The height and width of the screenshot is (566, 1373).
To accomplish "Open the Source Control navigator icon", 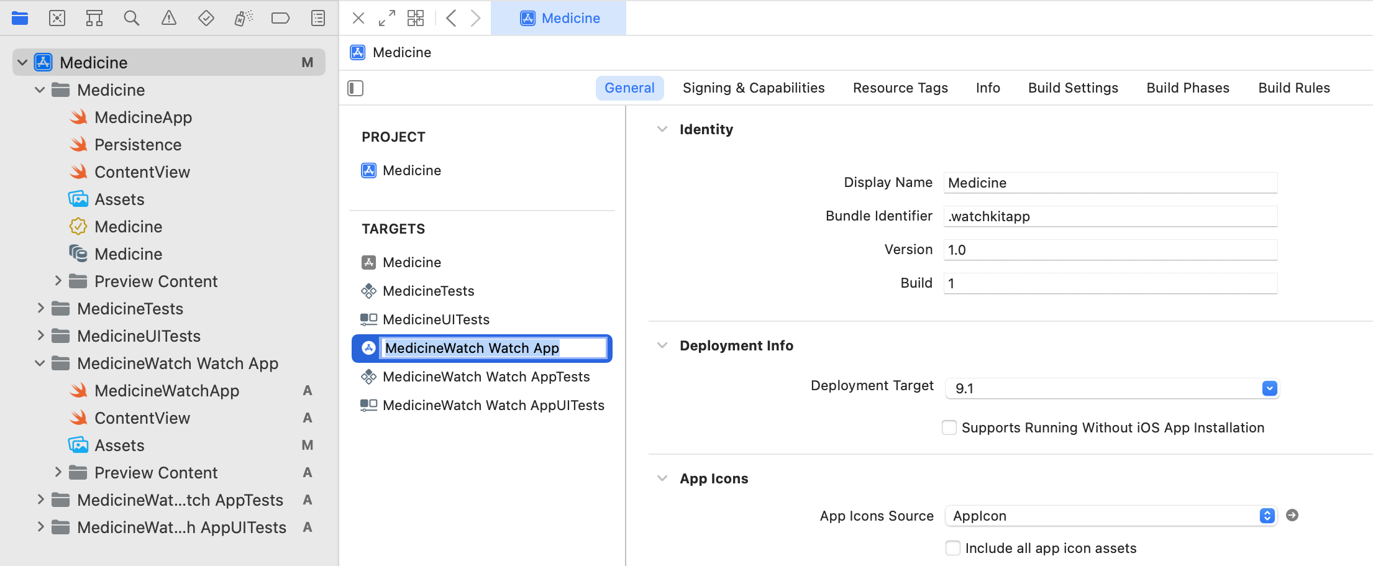I will pos(57,18).
